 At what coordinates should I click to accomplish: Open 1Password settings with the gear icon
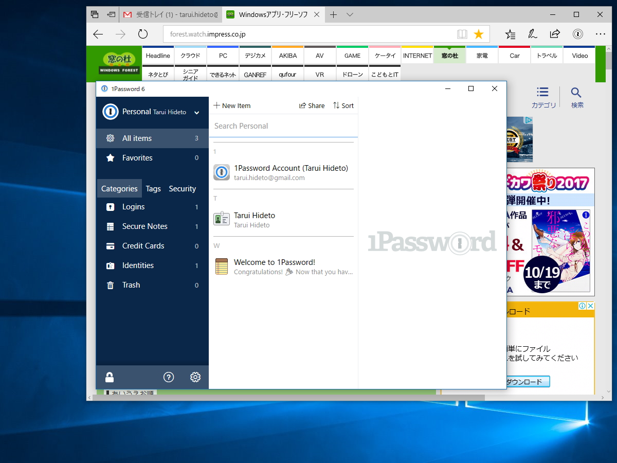pos(195,377)
